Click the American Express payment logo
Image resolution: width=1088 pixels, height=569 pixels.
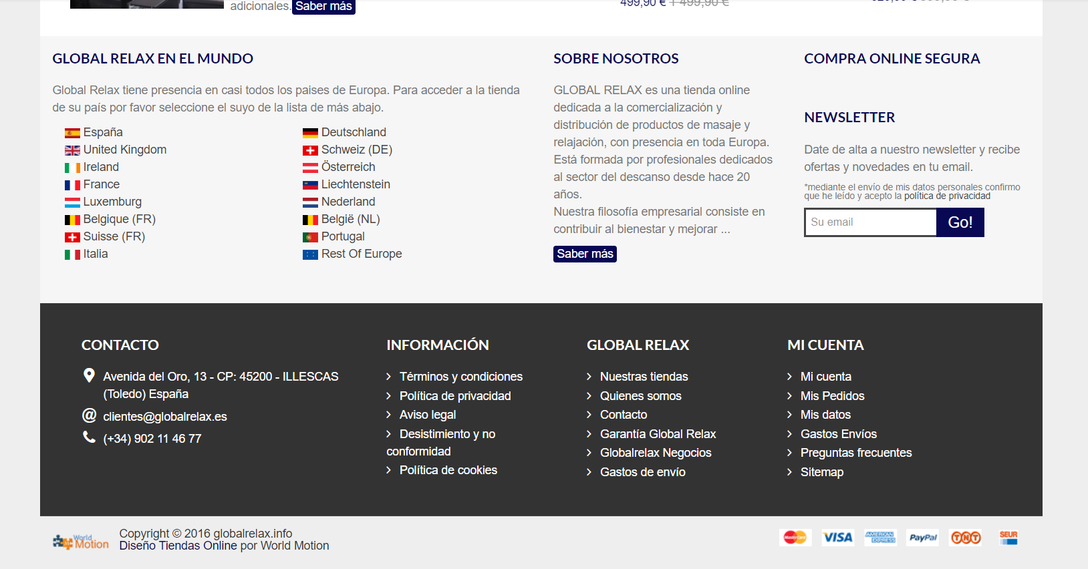(x=880, y=538)
